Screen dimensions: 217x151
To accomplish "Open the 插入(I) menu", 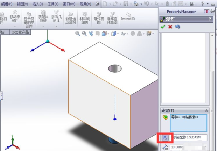I will pos(38,4).
